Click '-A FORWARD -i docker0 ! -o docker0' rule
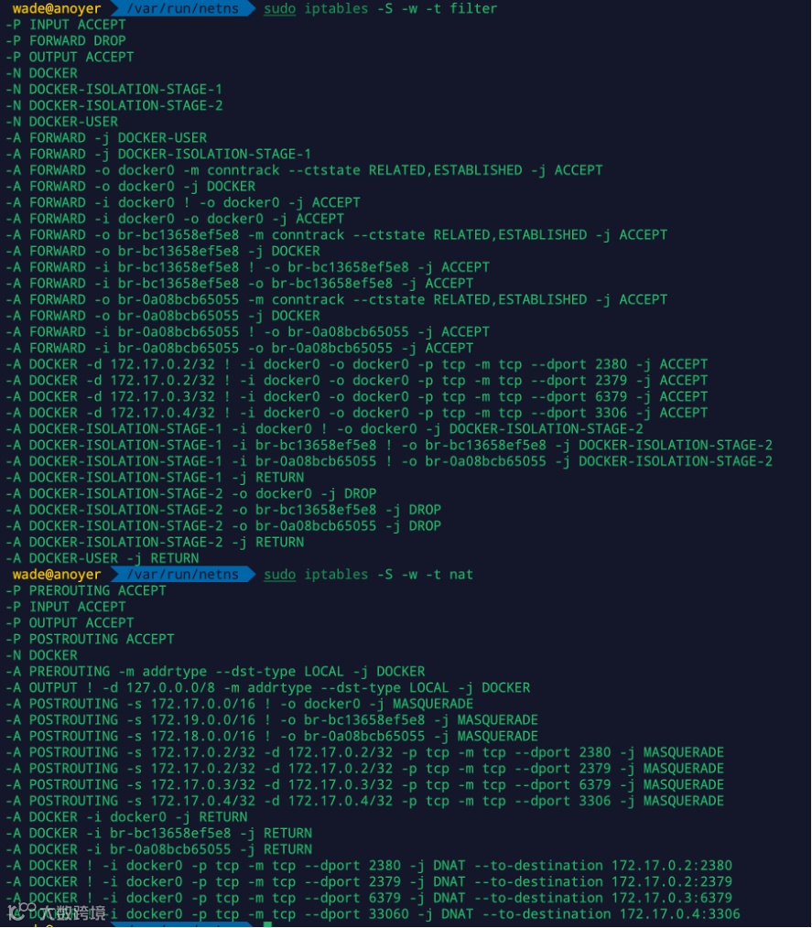Screen dimensions: 812x928 183,202
